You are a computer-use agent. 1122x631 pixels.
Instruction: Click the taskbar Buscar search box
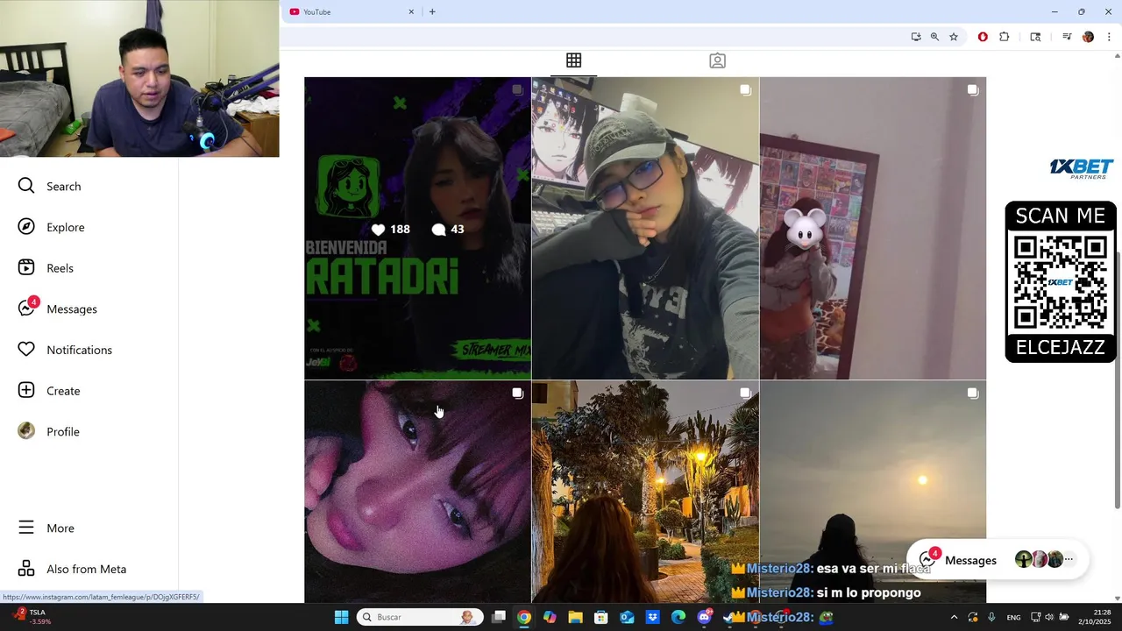pos(417,617)
